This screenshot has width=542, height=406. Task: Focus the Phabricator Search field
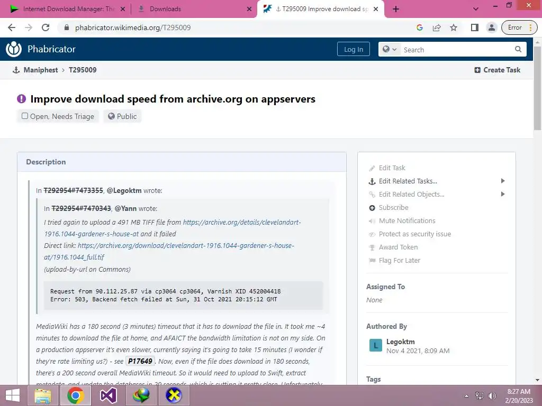click(x=456, y=49)
